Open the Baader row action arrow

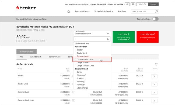coord(154,76)
